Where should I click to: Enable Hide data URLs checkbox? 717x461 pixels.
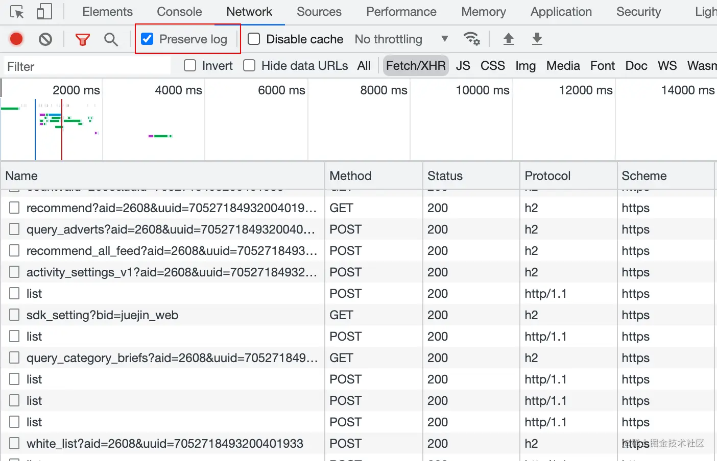click(249, 65)
